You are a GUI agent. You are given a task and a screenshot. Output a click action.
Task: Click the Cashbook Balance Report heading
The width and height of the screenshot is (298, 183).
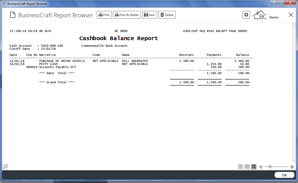[119, 38]
